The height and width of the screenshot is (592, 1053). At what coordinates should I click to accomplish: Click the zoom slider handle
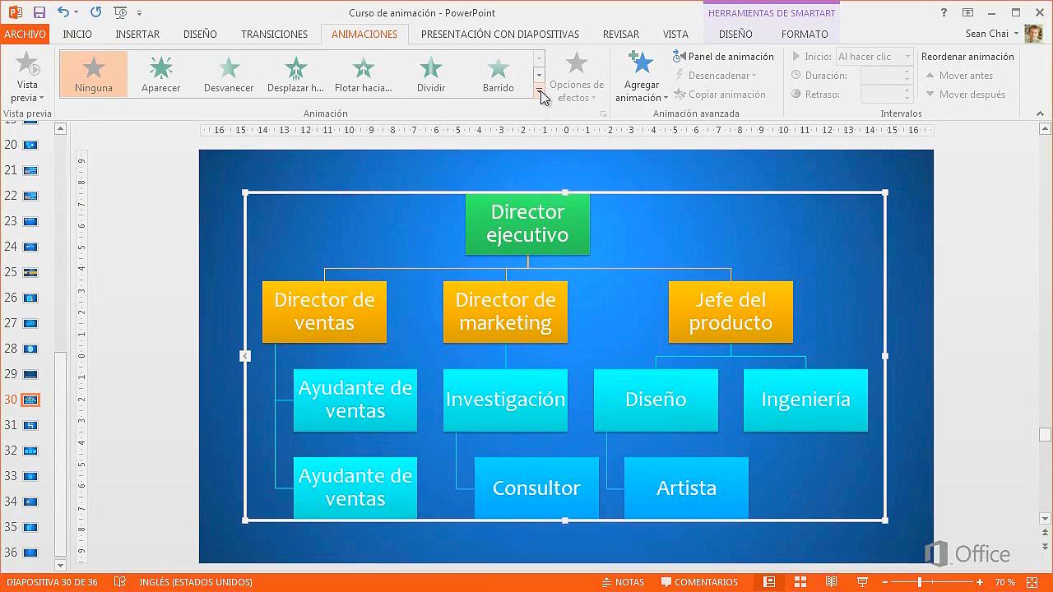coord(919,582)
